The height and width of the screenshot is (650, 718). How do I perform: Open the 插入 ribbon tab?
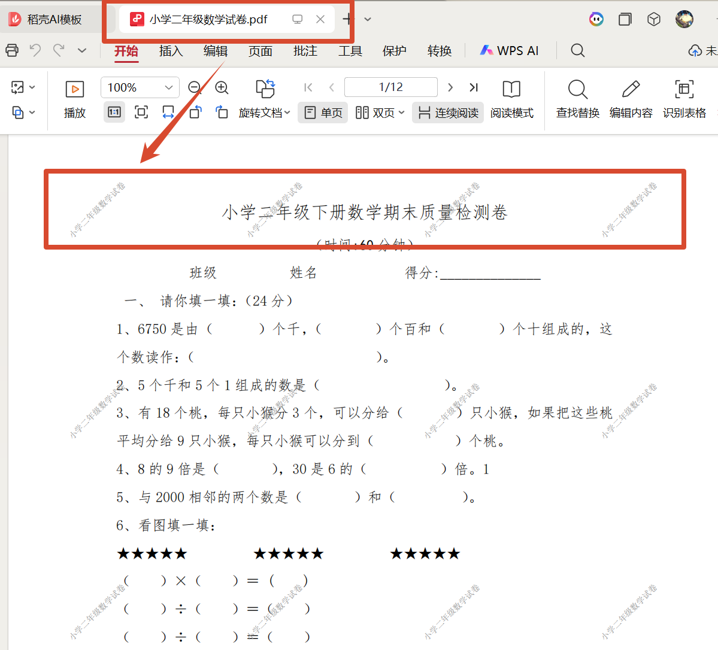171,51
